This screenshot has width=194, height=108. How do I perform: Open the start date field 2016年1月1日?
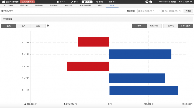pos(148,11)
